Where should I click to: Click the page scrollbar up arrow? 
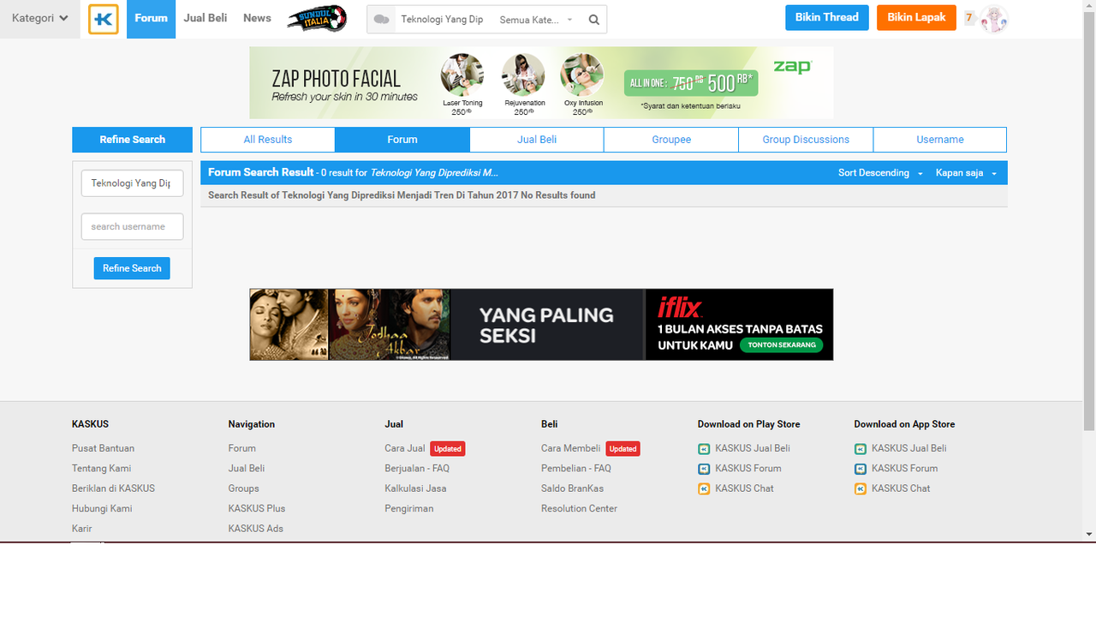[1089, 6]
